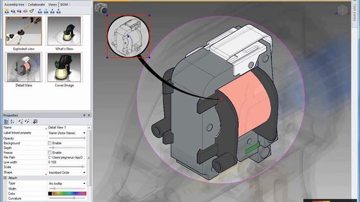This screenshot has height=202, width=360.
Task: Click the File Path value field
Action: tap(67, 157)
